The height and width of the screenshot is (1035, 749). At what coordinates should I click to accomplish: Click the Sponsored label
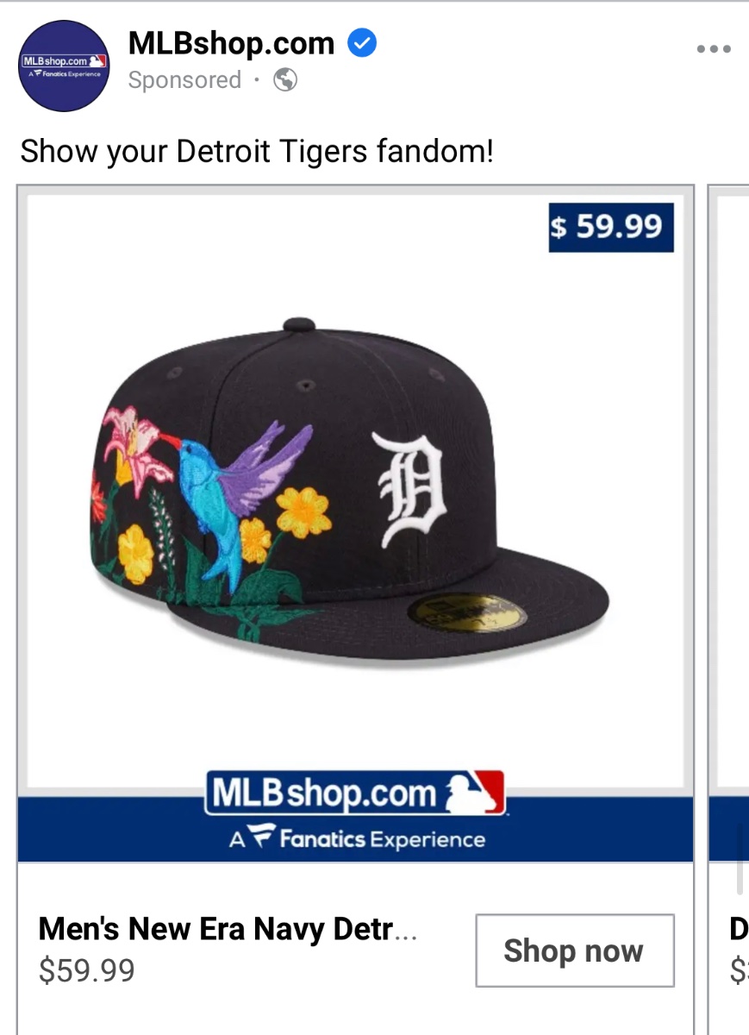(184, 80)
